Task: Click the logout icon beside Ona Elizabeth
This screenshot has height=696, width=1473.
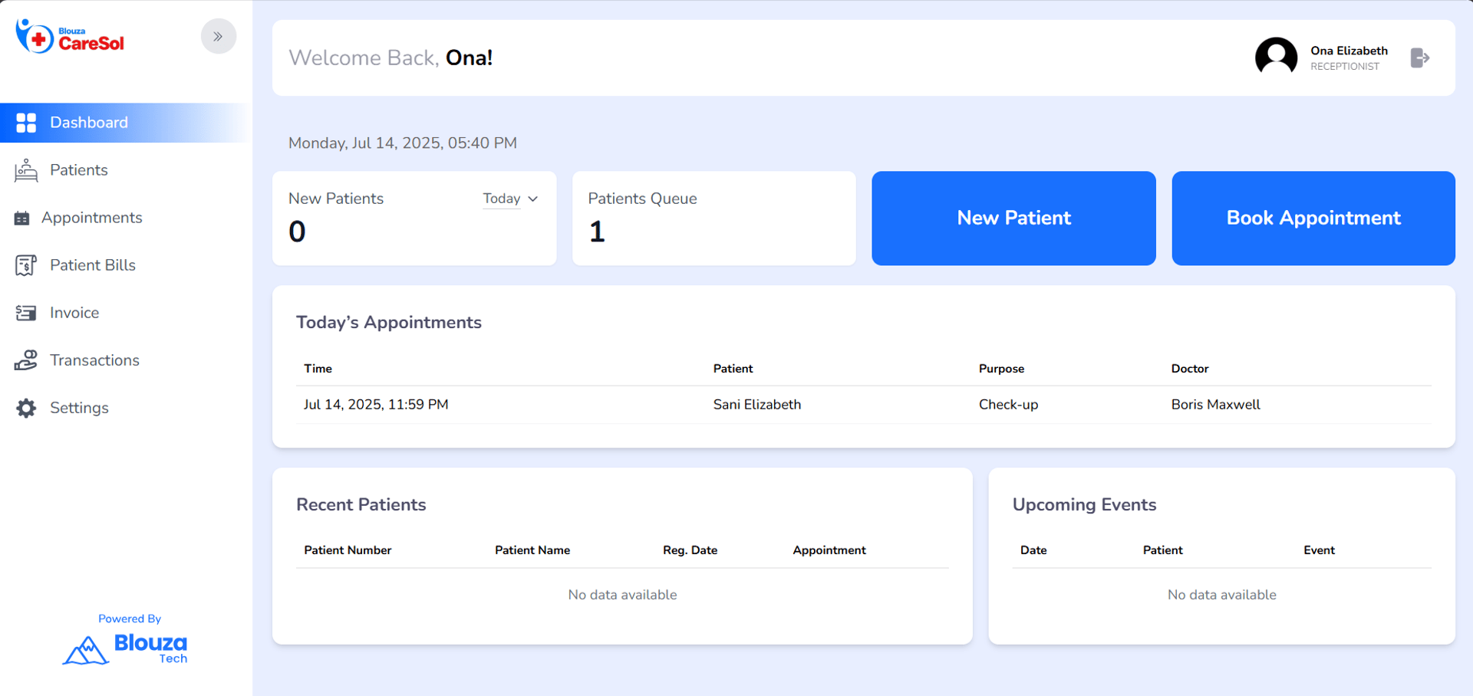Action: click(x=1419, y=58)
